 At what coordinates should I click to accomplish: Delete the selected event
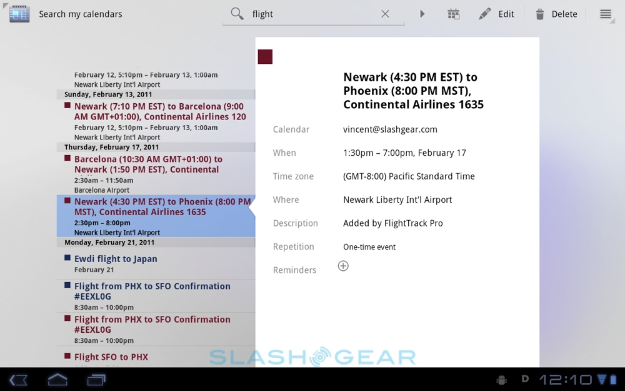[556, 14]
